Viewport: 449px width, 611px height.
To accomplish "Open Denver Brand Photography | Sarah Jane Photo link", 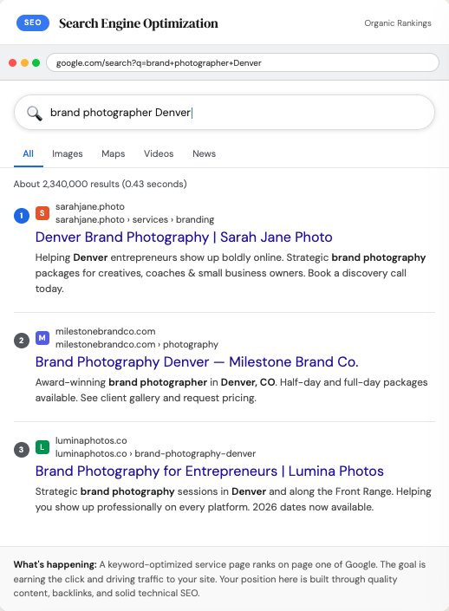I will tap(184, 237).
